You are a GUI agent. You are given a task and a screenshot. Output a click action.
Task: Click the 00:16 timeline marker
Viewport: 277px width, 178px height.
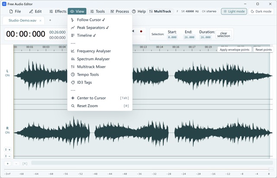(176, 47)
